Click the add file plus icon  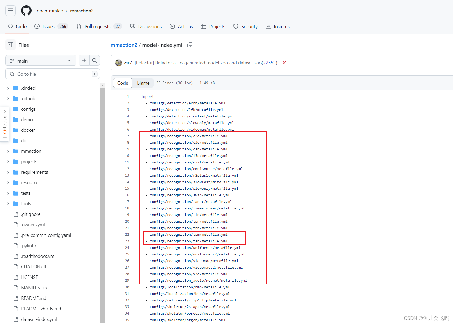click(84, 60)
